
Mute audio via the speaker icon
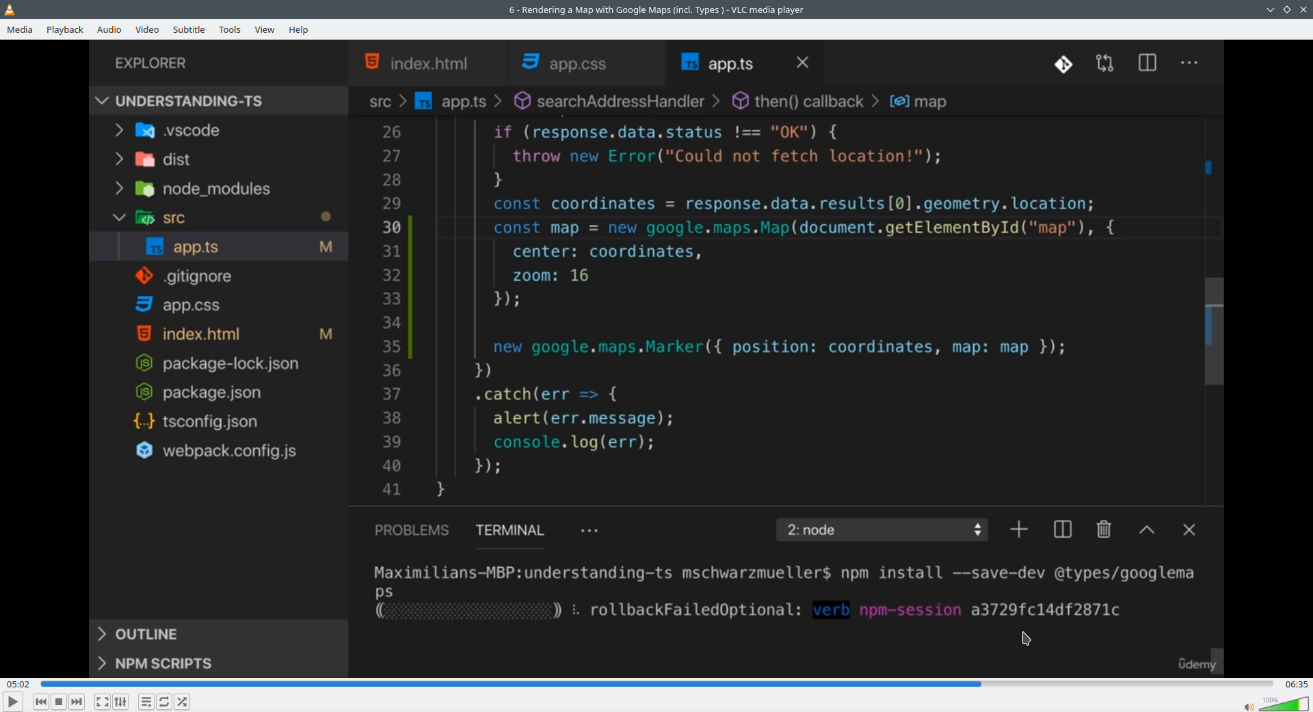1248,707
